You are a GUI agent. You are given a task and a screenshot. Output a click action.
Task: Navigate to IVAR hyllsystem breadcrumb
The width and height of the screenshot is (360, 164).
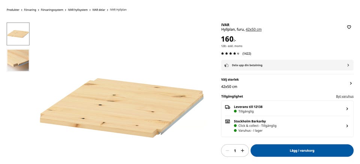point(78,10)
